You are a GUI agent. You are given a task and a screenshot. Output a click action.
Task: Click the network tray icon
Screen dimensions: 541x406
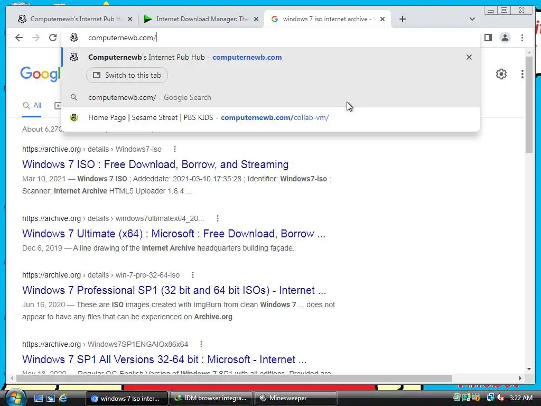pyautogui.click(x=490, y=398)
